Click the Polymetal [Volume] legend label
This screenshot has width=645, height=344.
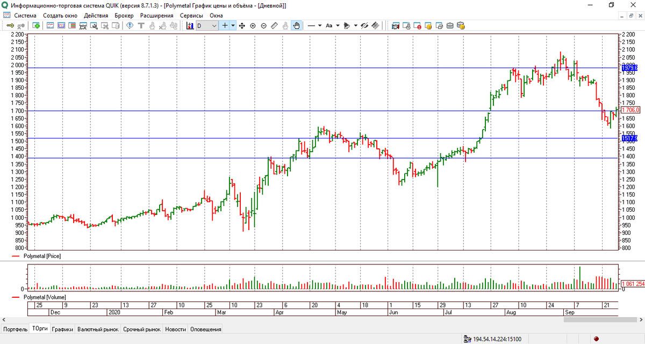click(x=45, y=297)
